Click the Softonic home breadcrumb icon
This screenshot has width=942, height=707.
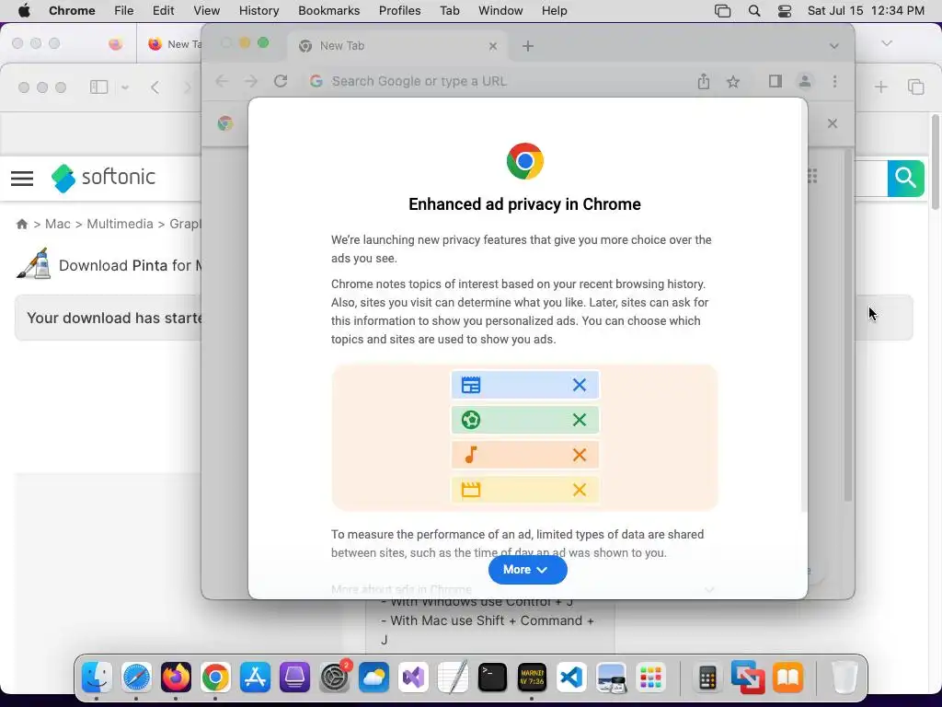(x=22, y=225)
